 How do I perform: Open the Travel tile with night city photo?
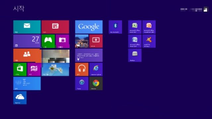click(82, 41)
